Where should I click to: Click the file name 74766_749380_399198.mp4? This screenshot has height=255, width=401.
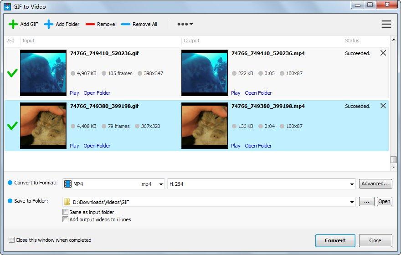(x=268, y=106)
